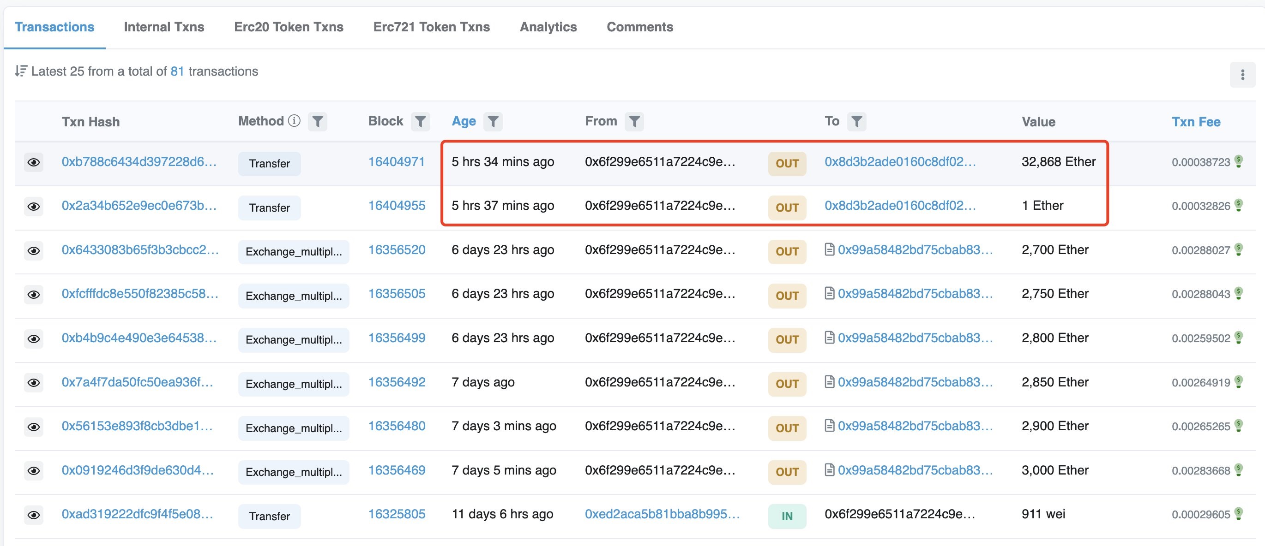
Task: Toggle eye preview for the 911 wei transaction
Action: pyautogui.click(x=33, y=515)
